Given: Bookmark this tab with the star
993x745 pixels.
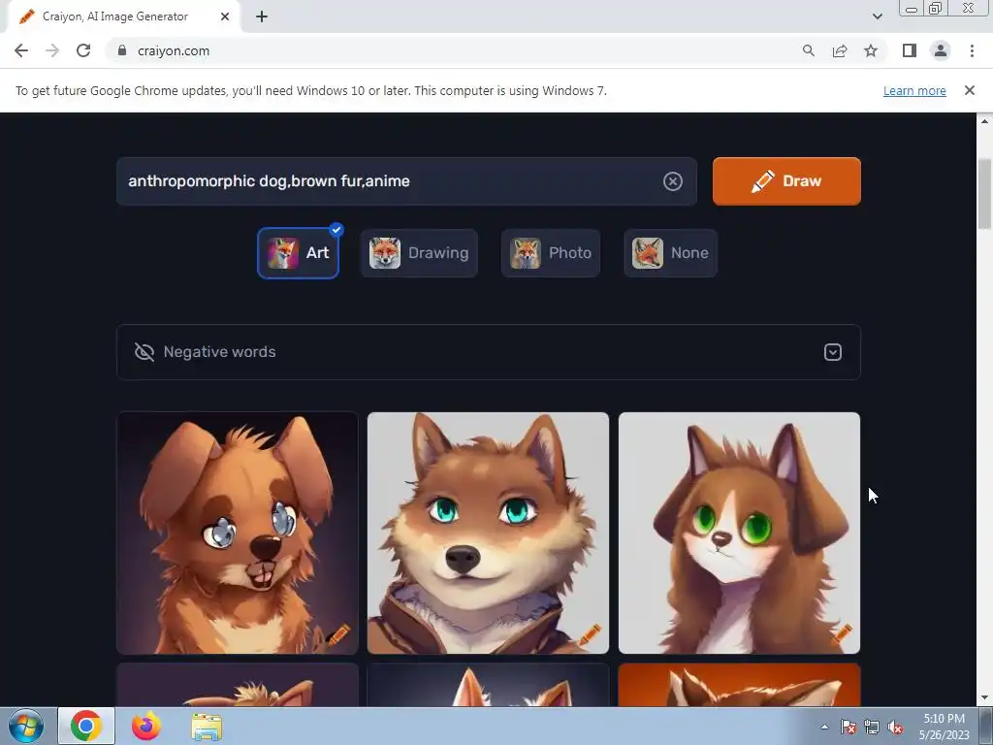Looking at the screenshot, I should 871,50.
